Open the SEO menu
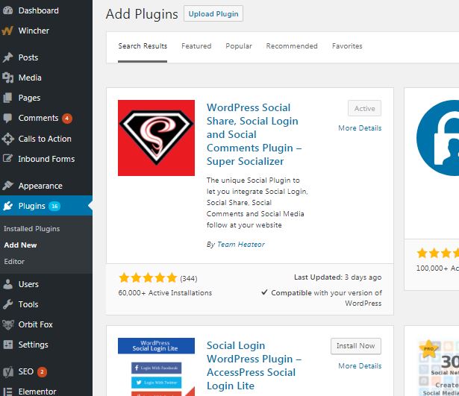The image size is (459, 396). [26, 371]
